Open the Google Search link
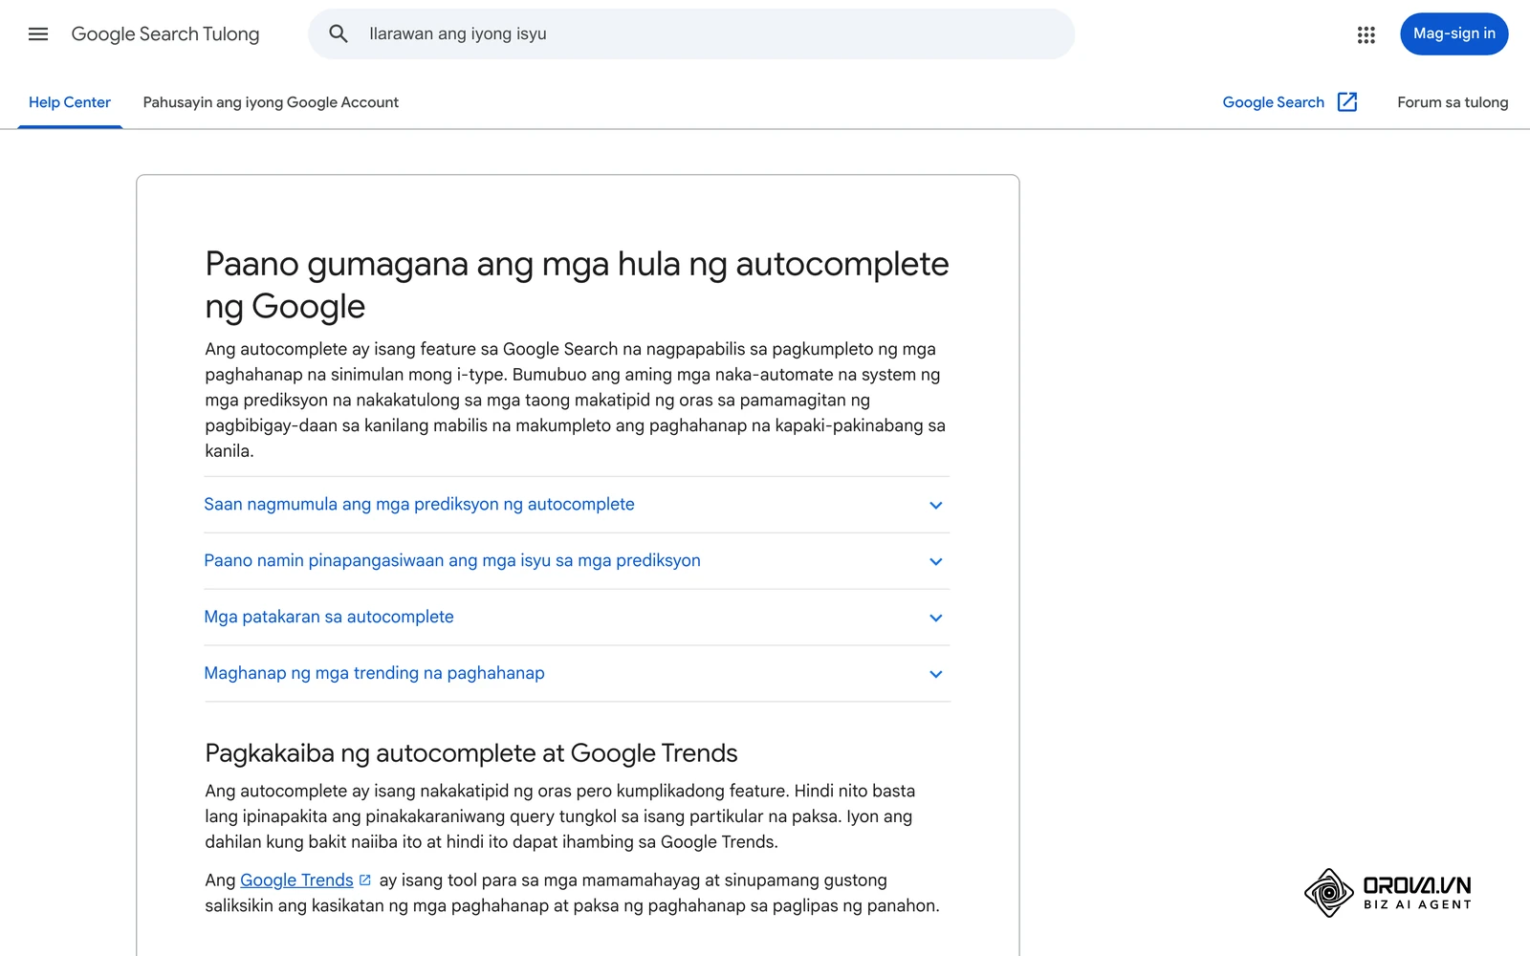Screen dimensions: 1530x956 (1273, 102)
